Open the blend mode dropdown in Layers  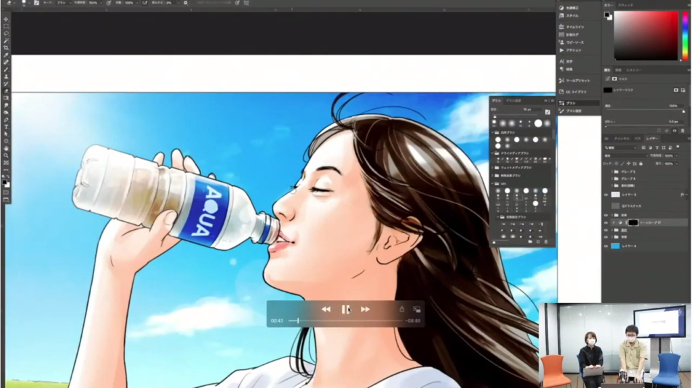point(626,156)
